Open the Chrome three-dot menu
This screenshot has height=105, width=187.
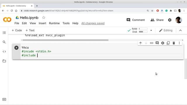coord(184,11)
